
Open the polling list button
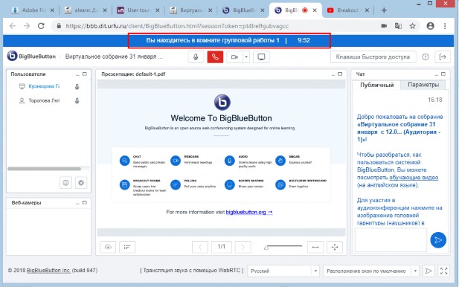click(x=127, y=247)
